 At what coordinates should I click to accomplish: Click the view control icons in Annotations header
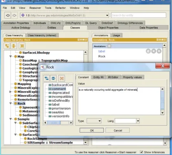pyautogui.click(x=161, y=40)
